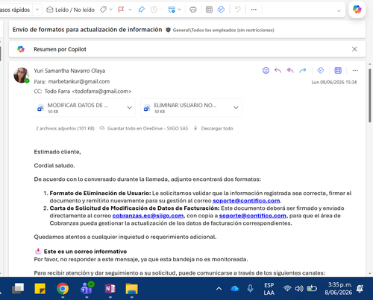Open notifications bell in taskbar
Viewport: 373px width, 300px height.
pyautogui.click(x=360, y=289)
